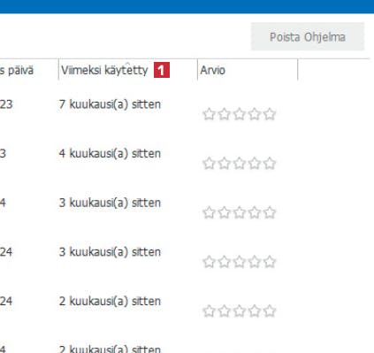Rate first 3 kuukausi(a) row four stars
Viewport: 374px width, 353px height.
click(255, 212)
